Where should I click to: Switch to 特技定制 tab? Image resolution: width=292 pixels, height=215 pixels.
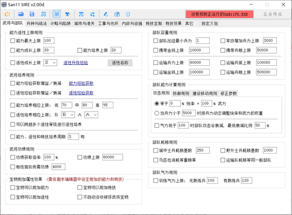pyautogui.click(x=154, y=23)
